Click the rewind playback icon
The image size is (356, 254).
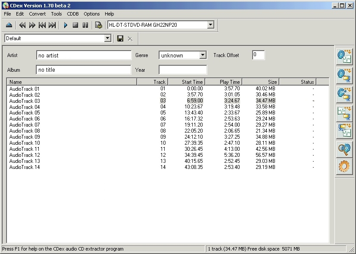[x=22, y=25]
